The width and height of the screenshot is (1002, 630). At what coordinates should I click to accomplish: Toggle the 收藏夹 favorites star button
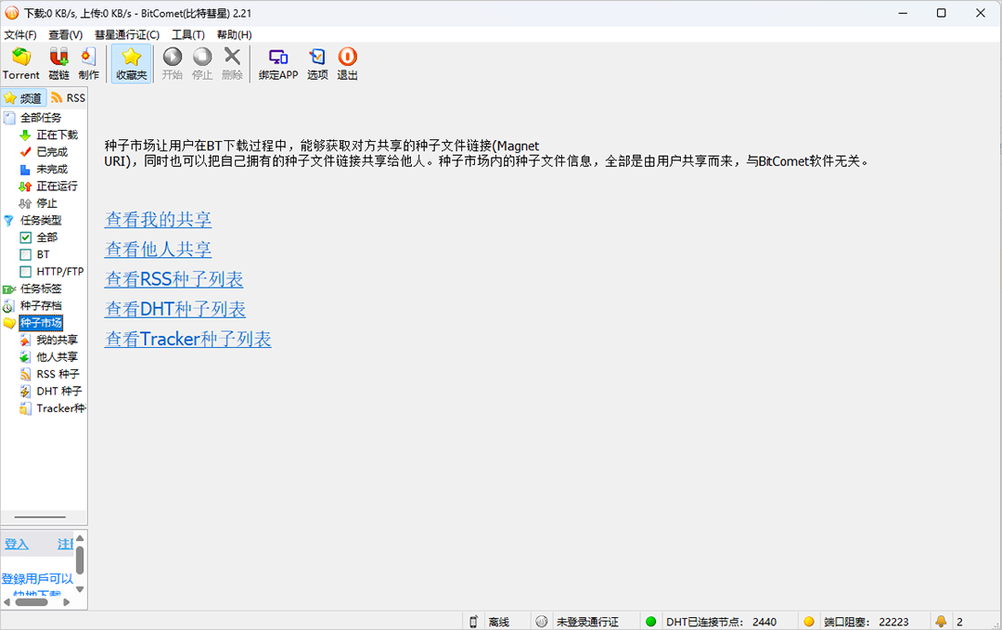[x=131, y=63]
